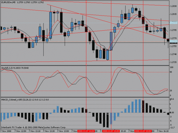Image resolution: width=178 pixels, height=133 pixels.
Task: Click the 7 Nov 16:10 time label
Action: coord(163,131)
